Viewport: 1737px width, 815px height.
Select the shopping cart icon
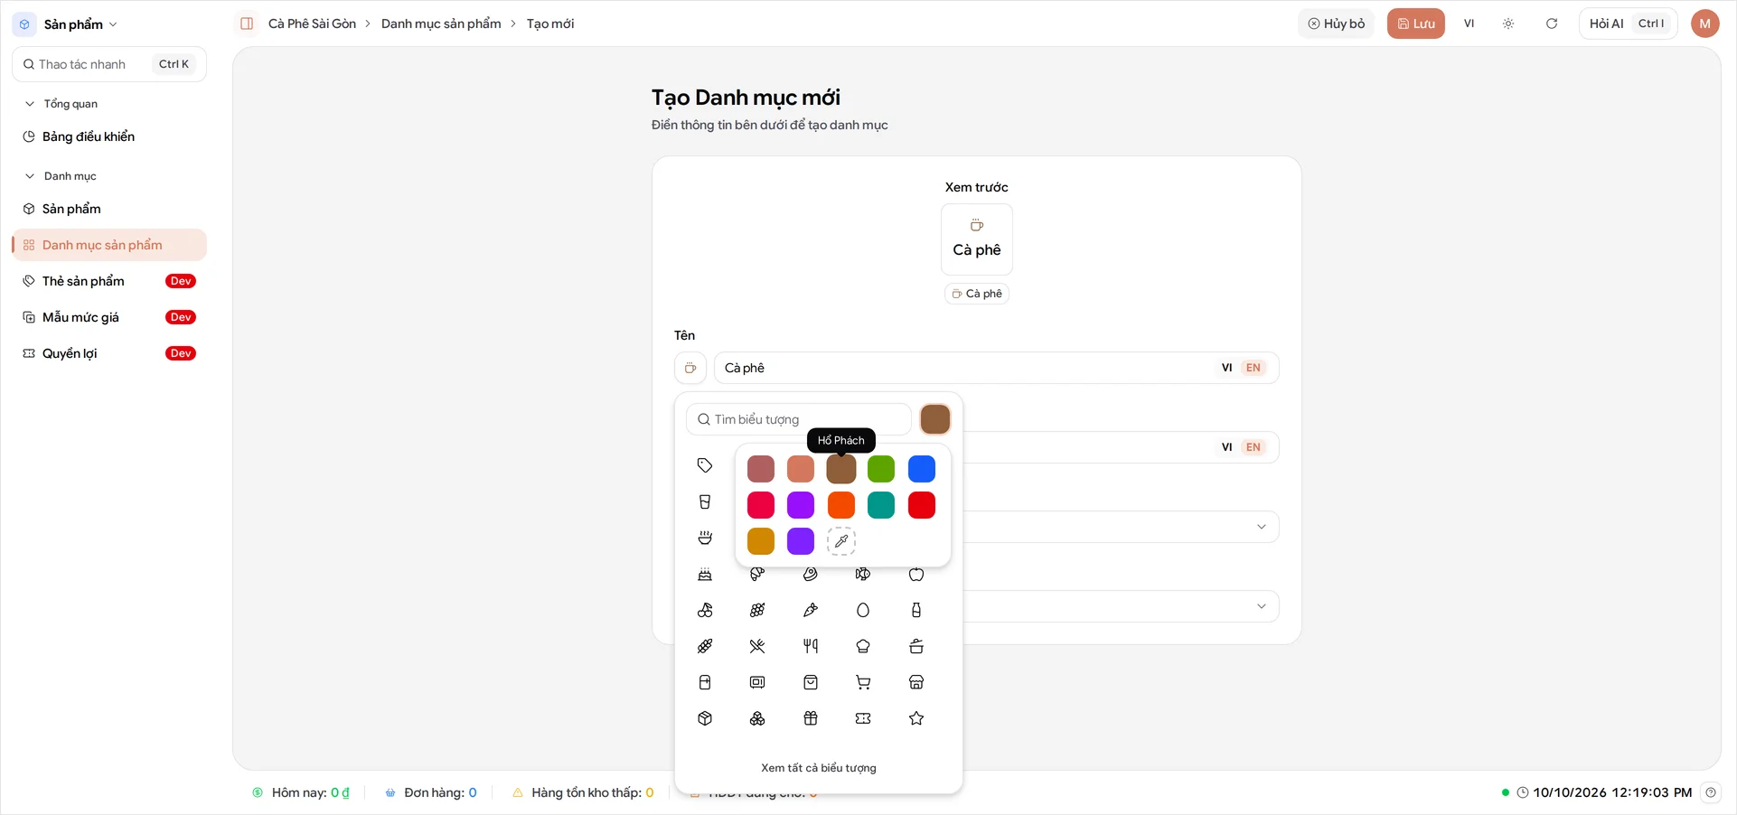click(863, 682)
